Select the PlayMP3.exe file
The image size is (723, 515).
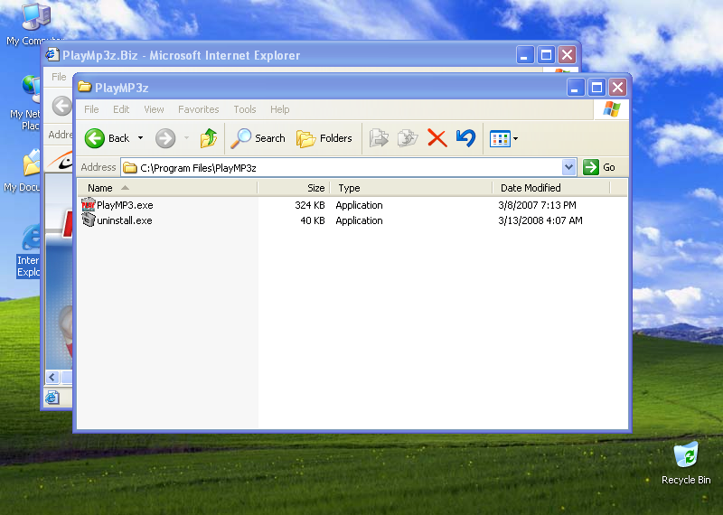point(125,205)
